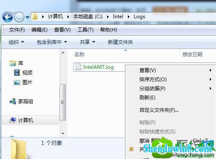Click Intel in the address breadcrumb

[118, 17]
